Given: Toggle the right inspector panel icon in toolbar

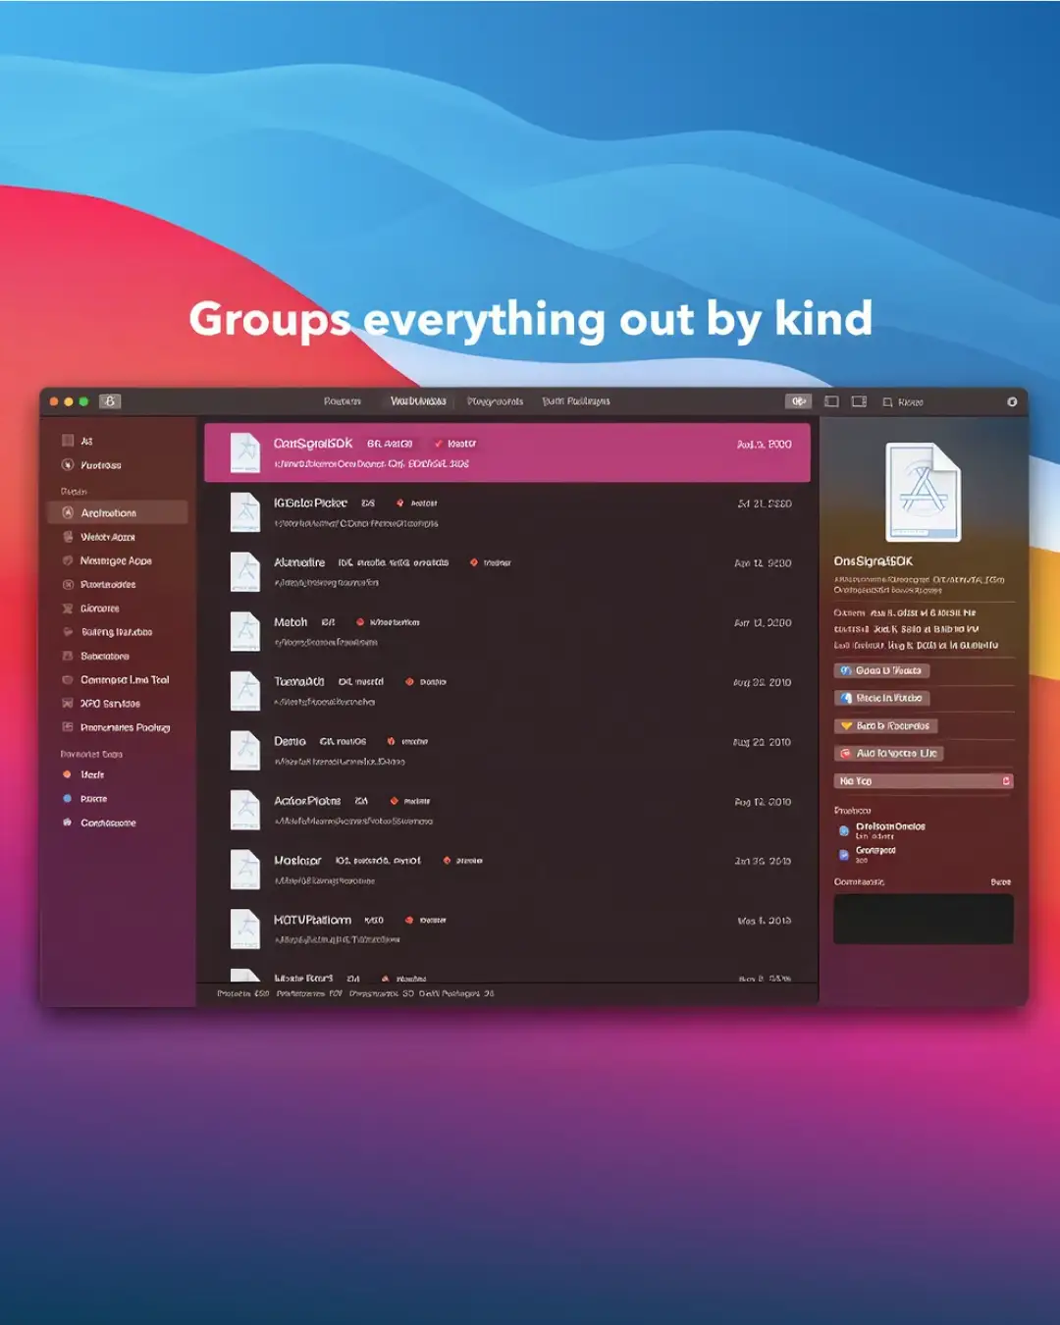Looking at the screenshot, I should point(859,401).
